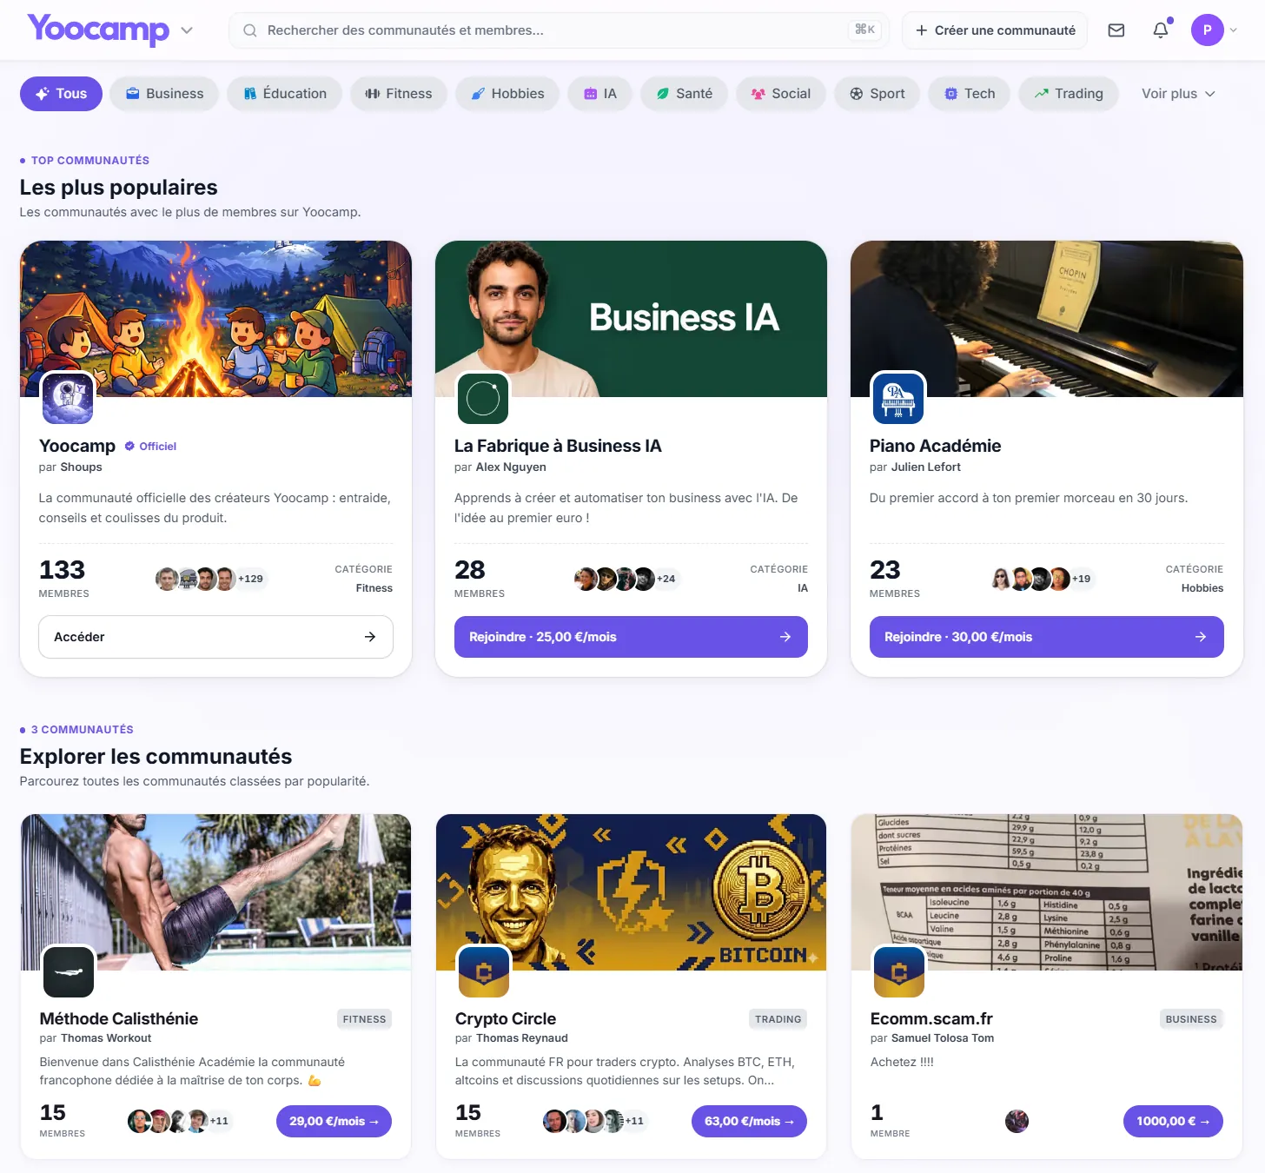Click the 29,00 €/mois button

334,1121
